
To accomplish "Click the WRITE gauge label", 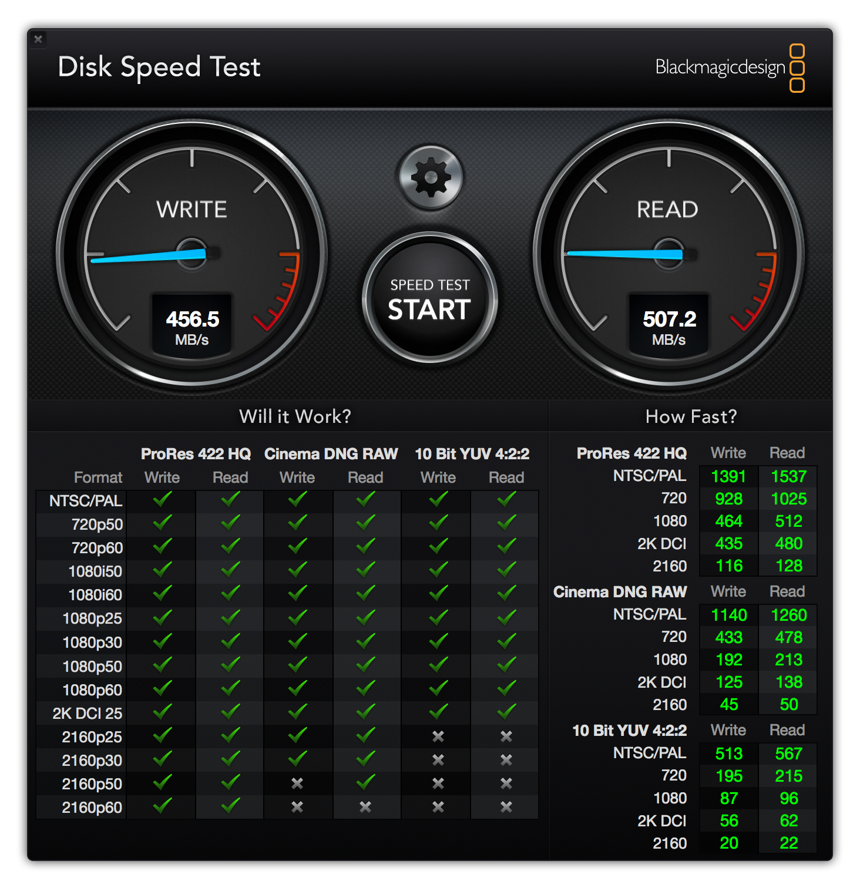I will [x=192, y=209].
